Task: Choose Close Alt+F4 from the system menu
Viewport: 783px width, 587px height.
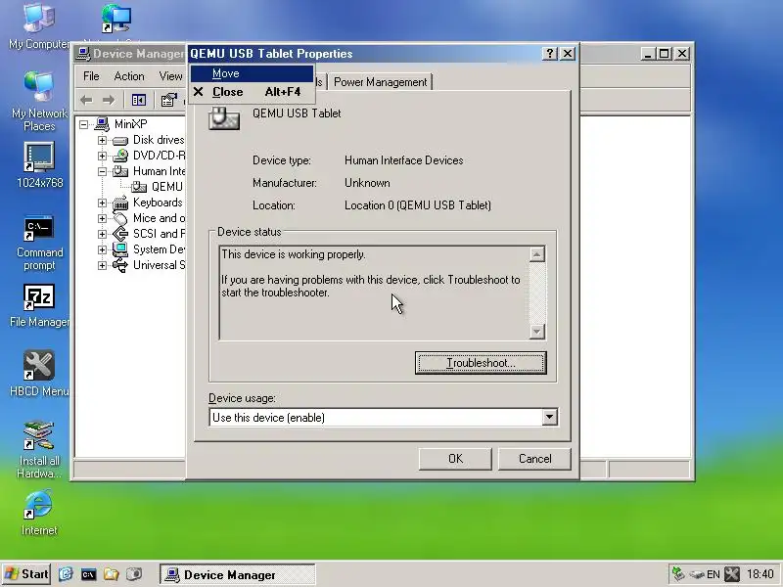Action: point(252,92)
